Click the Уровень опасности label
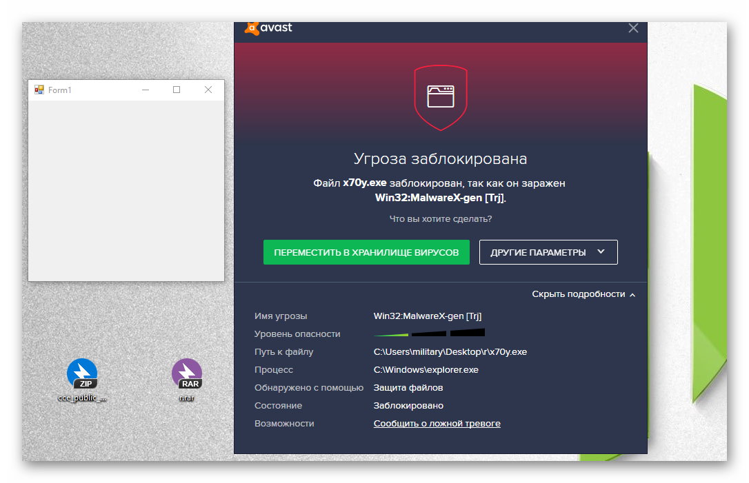Screen dimensions: 749x483 click(297, 333)
